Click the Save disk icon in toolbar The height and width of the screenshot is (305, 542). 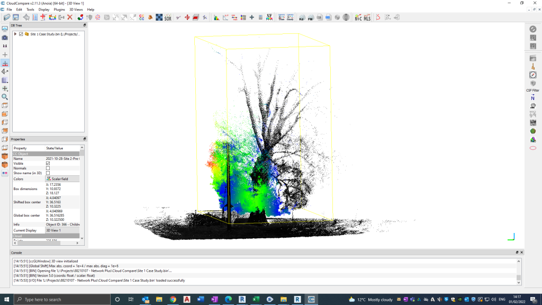(x=16, y=17)
